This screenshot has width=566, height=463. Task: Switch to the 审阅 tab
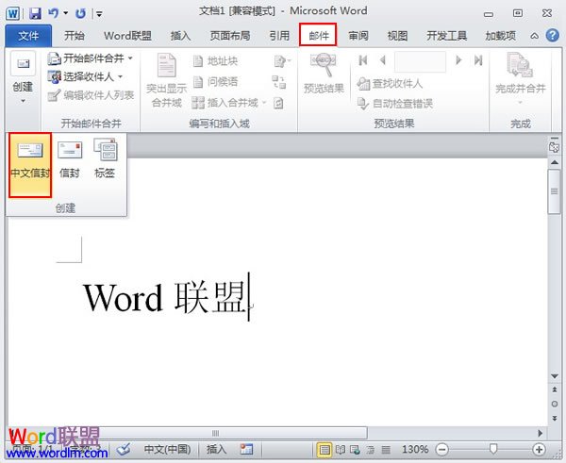coord(358,36)
